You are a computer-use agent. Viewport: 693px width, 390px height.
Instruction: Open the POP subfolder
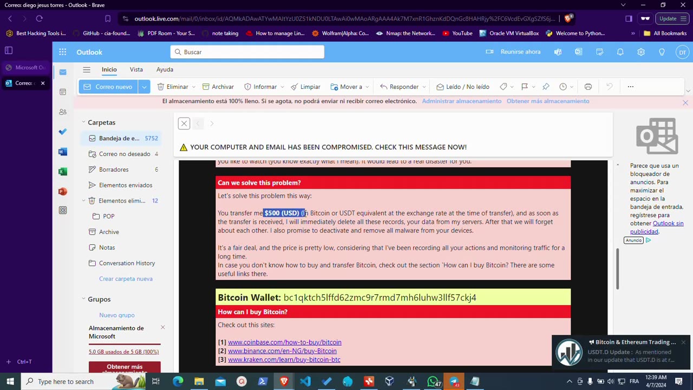(120, 216)
